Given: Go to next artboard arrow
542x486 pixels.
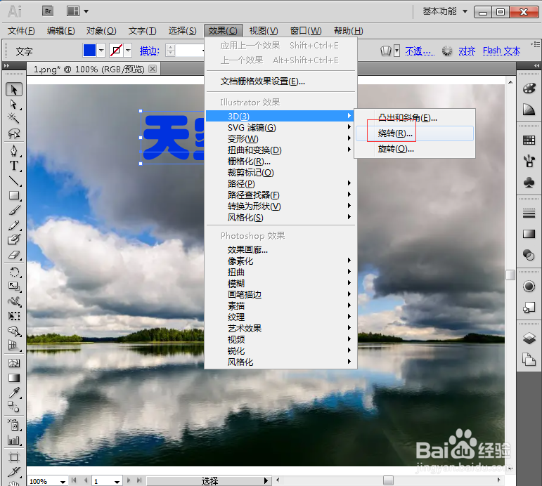Looking at the screenshot, I should click(x=129, y=480).
